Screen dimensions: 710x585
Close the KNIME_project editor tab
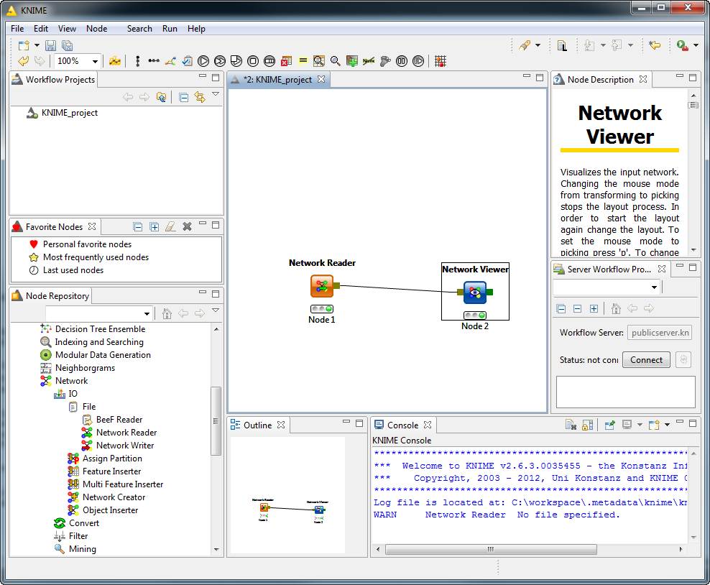pos(321,79)
